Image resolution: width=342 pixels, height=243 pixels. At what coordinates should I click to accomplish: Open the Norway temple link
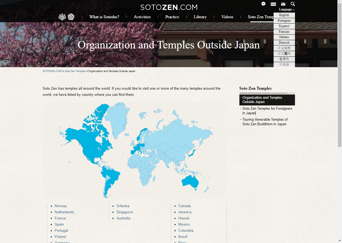(61, 206)
